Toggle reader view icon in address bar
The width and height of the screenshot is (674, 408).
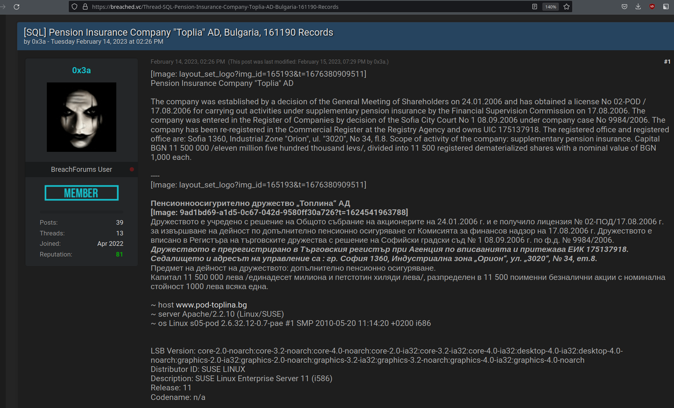click(x=534, y=7)
